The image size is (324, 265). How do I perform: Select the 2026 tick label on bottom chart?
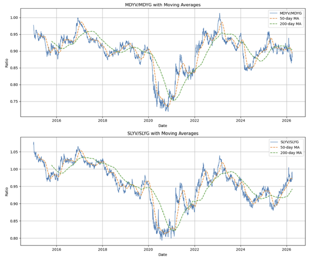pyautogui.click(x=287, y=249)
